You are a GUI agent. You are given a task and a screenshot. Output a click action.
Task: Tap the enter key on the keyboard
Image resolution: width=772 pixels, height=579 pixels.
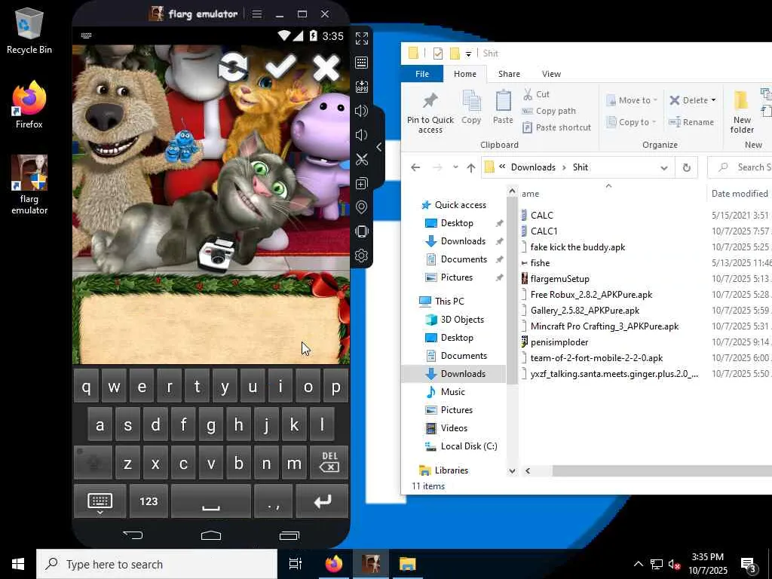click(x=323, y=501)
